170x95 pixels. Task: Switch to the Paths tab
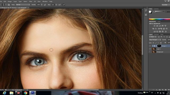pos(162,35)
